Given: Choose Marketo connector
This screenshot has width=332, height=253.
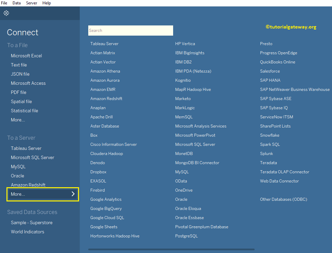Looking at the screenshot, I should tap(183, 99).
